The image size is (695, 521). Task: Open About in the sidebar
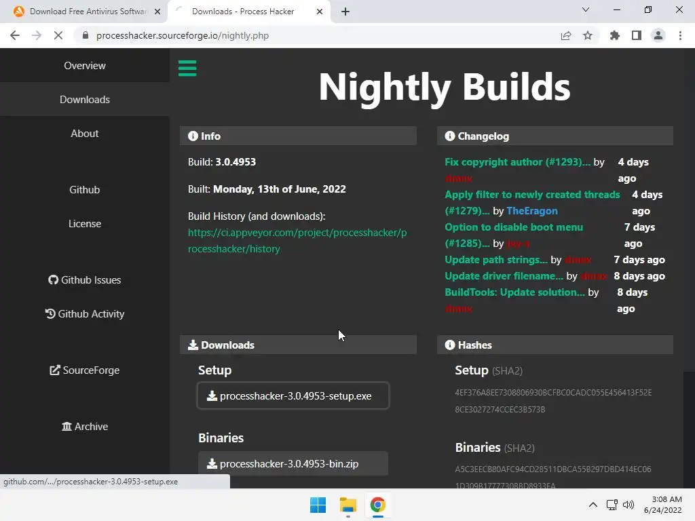pyautogui.click(x=85, y=134)
